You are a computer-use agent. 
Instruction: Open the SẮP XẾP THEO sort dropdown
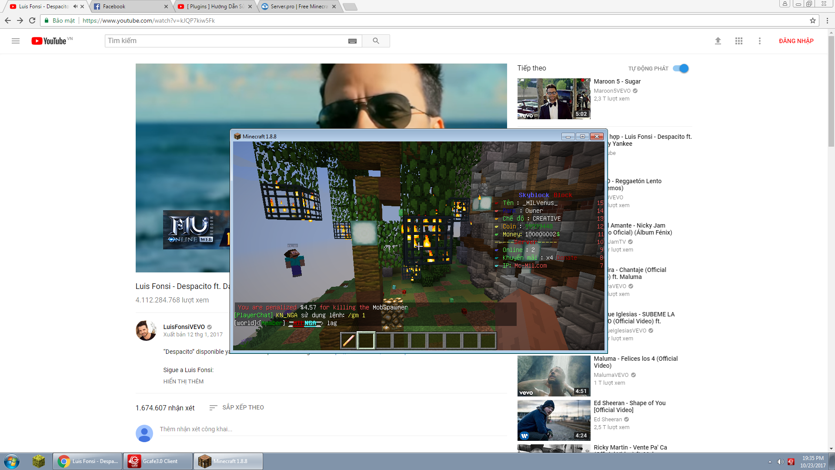[237, 407]
